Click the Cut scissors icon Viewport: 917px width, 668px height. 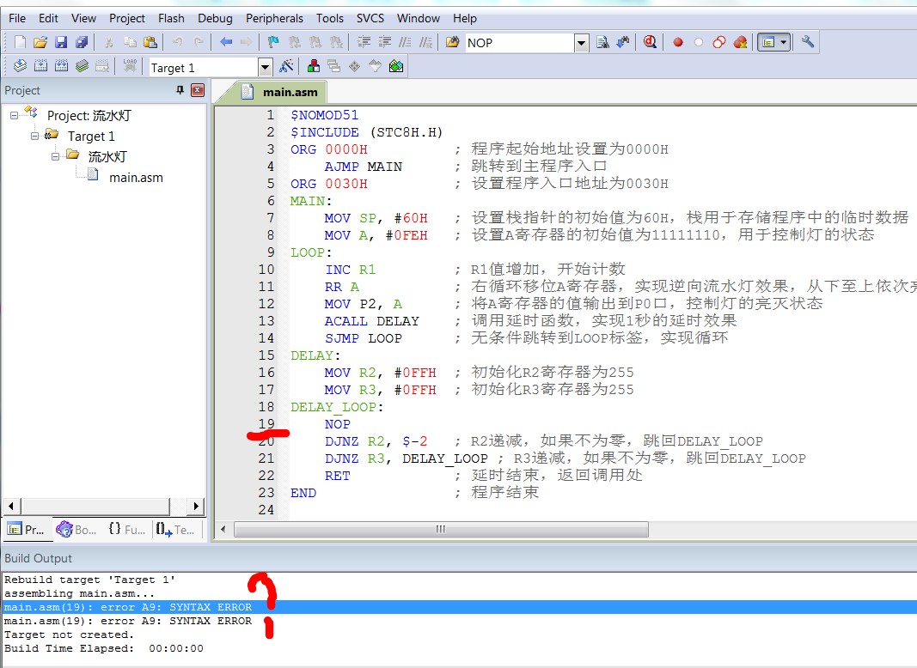coord(109,42)
